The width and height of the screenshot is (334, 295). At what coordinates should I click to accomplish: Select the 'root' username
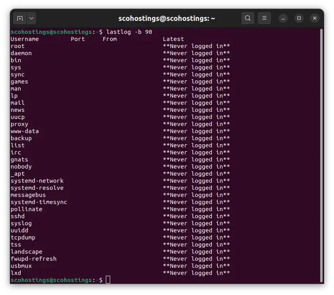click(x=18, y=46)
